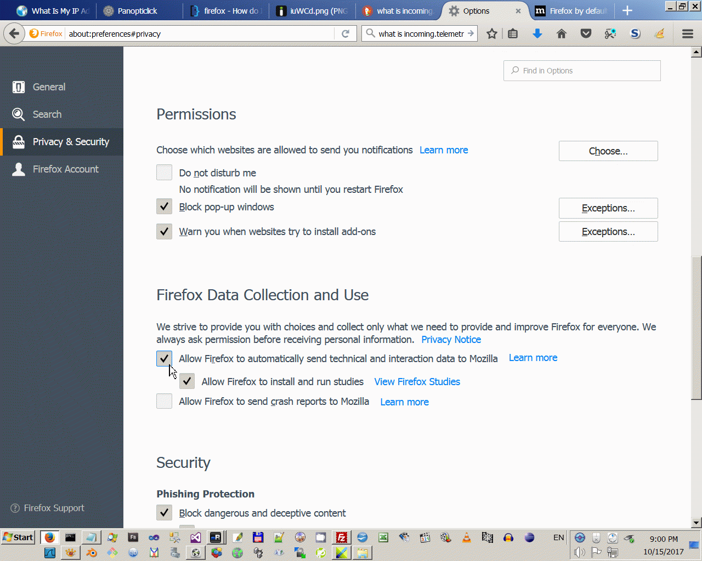Image resolution: width=702 pixels, height=561 pixels.
Task: Open Exceptions for add-on install warnings
Action: [x=608, y=232]
